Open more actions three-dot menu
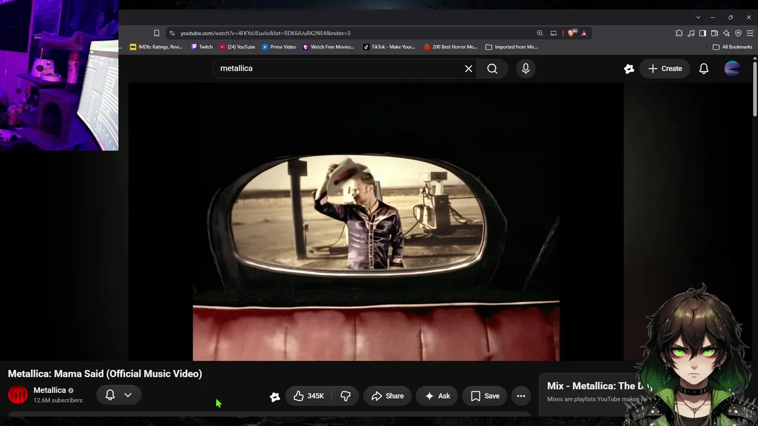Viewport: 758px width, 426px height. 521,396
